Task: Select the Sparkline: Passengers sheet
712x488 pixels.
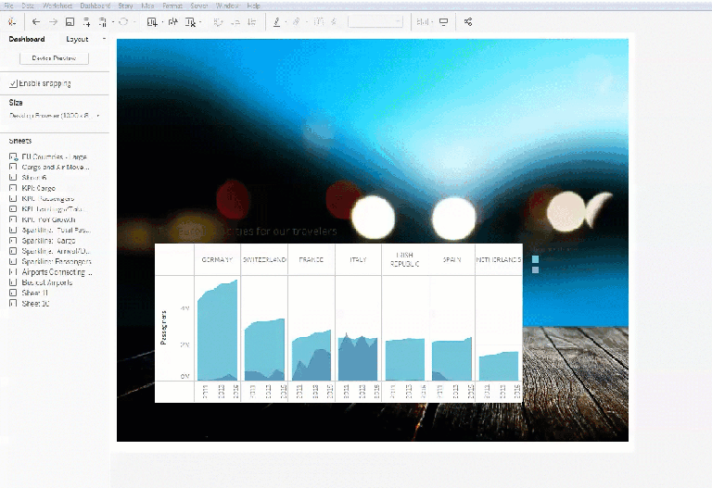Action: pyautogui.click(x=50, y=261)
